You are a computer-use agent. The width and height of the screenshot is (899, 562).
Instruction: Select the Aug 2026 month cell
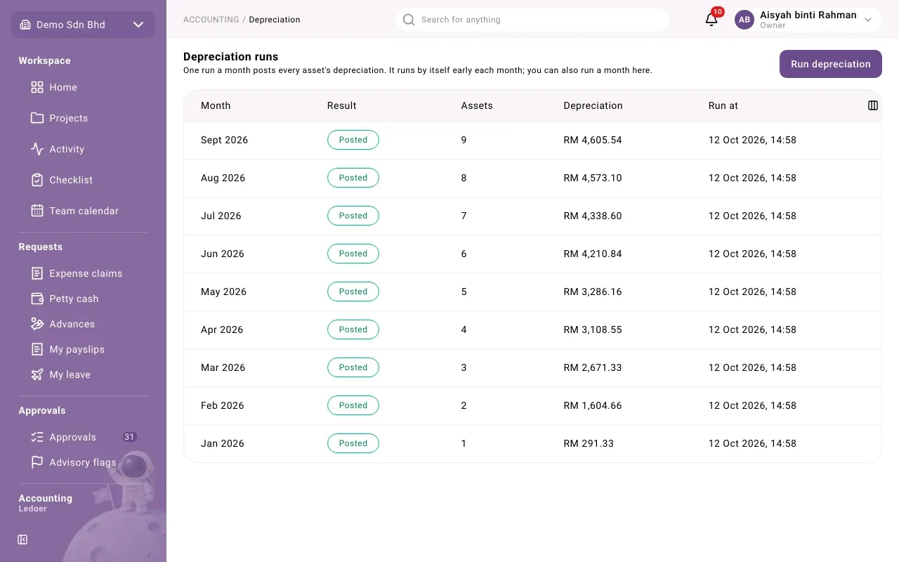click(223, 178)
